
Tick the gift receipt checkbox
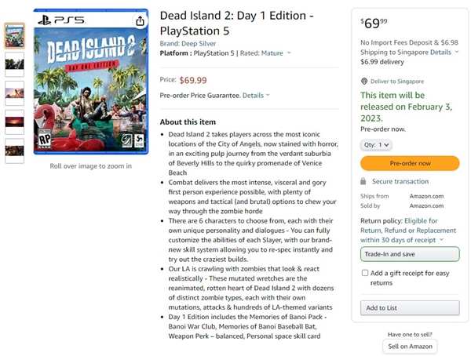coord(365,273)
